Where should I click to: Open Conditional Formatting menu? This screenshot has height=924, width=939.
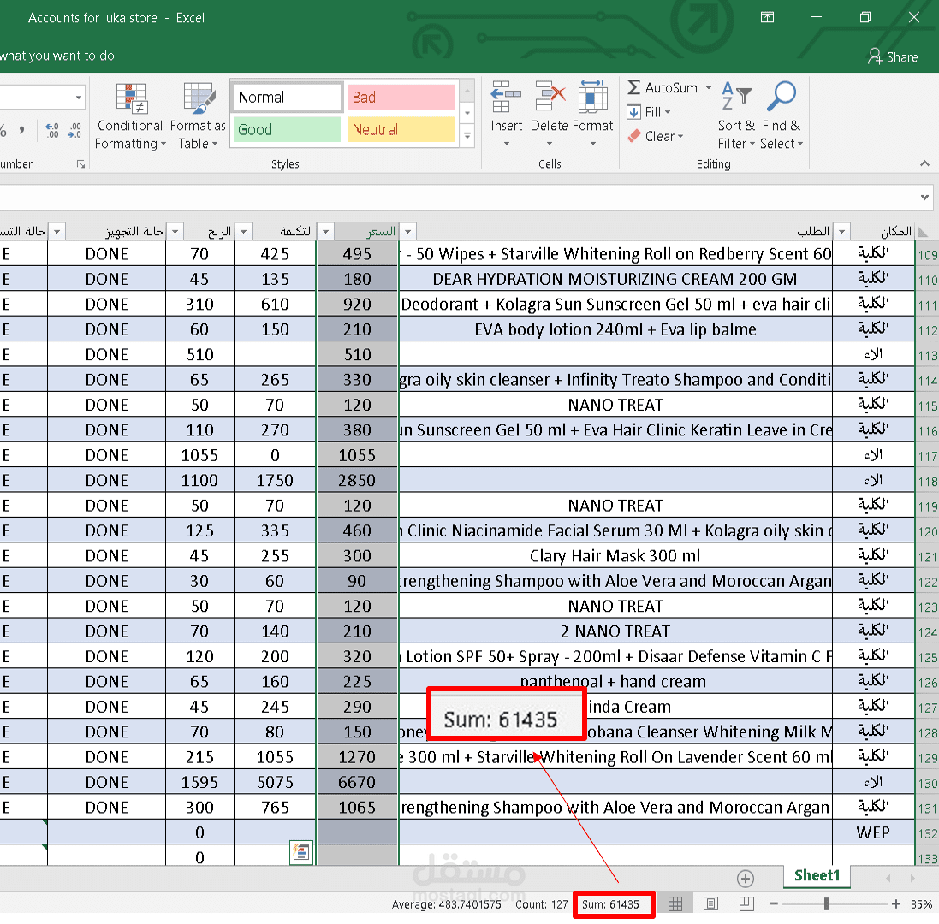(x=130, y=116)
